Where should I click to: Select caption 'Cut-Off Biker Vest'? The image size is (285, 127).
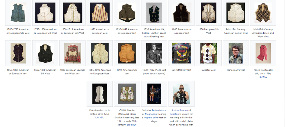point(181,70)
